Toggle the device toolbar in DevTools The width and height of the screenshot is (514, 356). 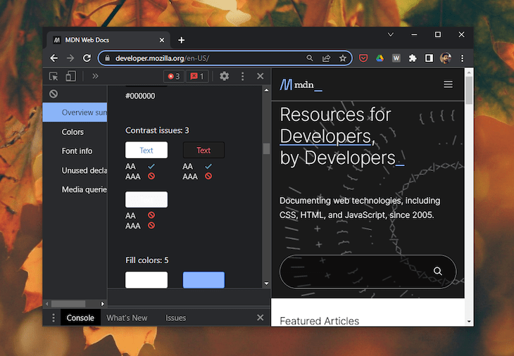click(x=70, y=77)
